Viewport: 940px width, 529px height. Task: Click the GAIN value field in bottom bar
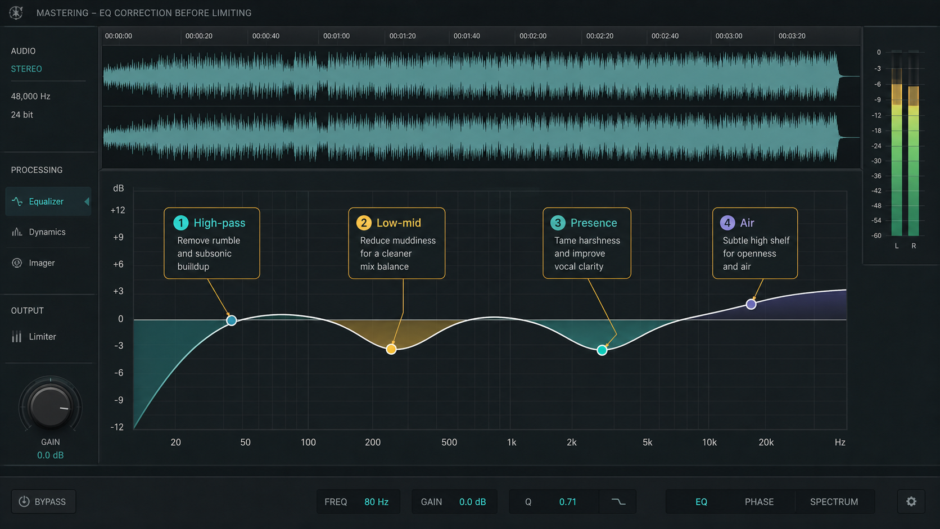coord(454,501)
